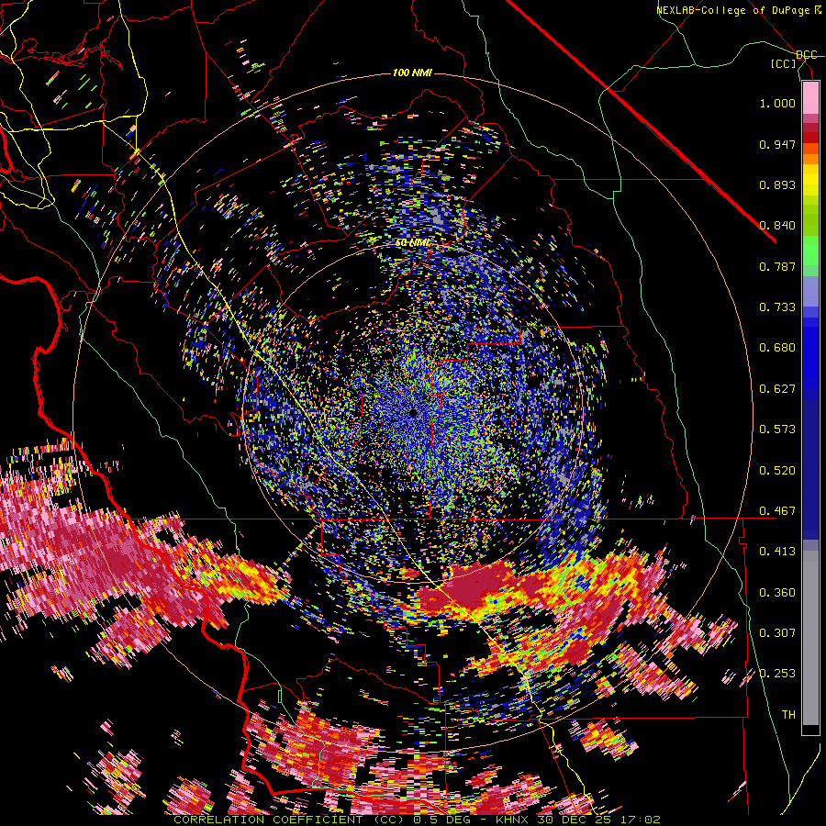The height and width of the screenshot is (826, 826).
Task: Click the 0.787 scale value
Action: [777, 266]
